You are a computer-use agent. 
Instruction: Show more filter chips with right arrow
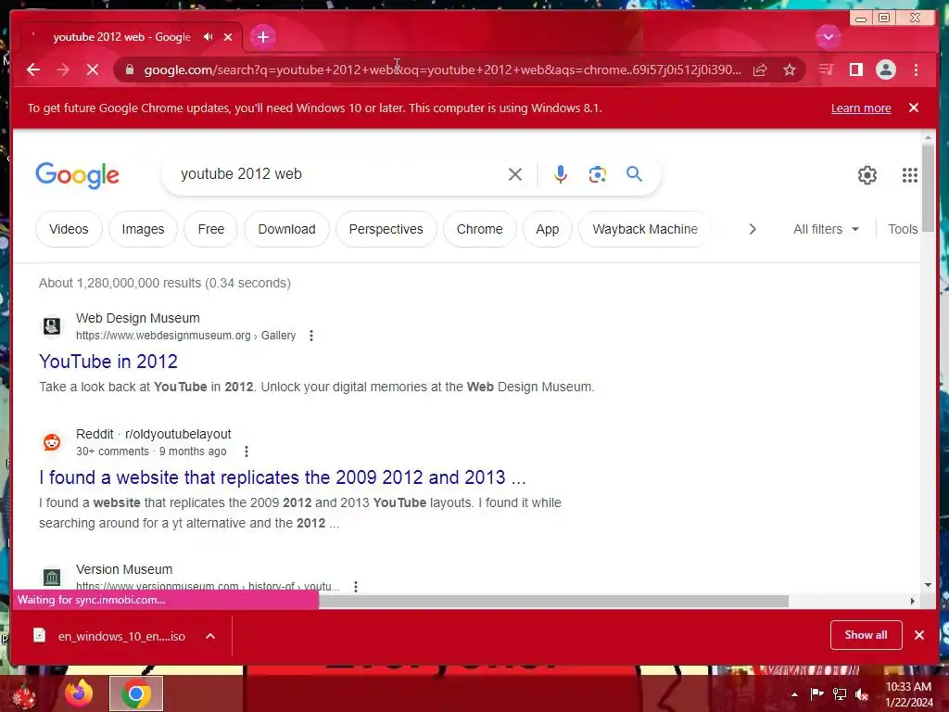tap(753, 229)
